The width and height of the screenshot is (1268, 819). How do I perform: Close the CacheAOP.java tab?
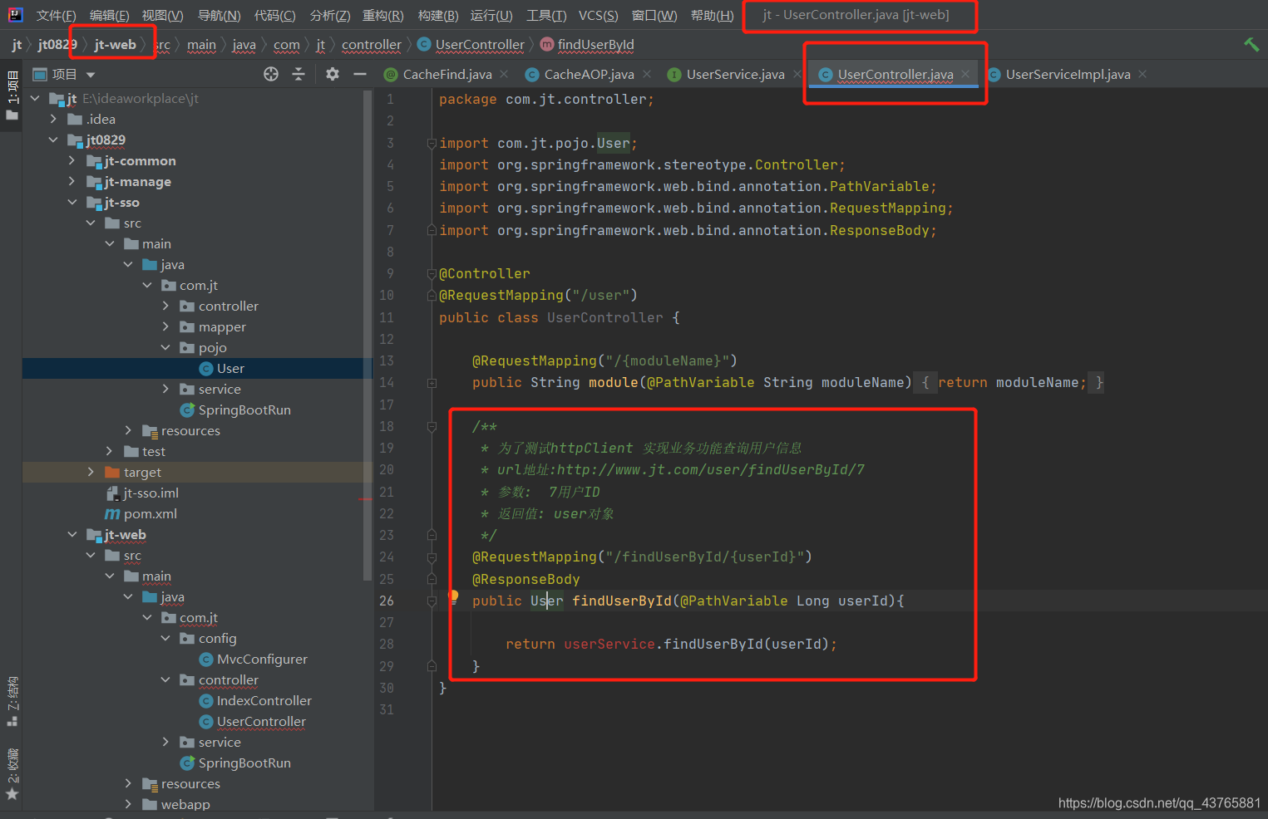tap(647, 74)
